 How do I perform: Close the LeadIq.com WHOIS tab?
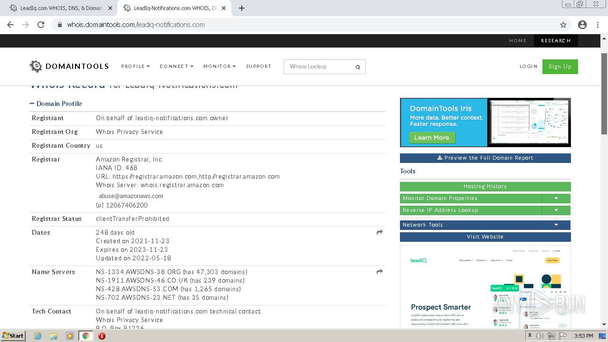110,8
